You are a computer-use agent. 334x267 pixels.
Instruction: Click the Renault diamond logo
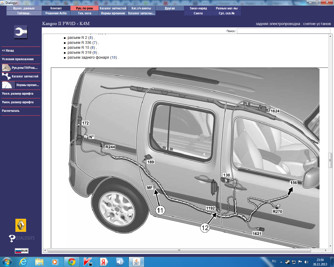click(x=21, y=225)
